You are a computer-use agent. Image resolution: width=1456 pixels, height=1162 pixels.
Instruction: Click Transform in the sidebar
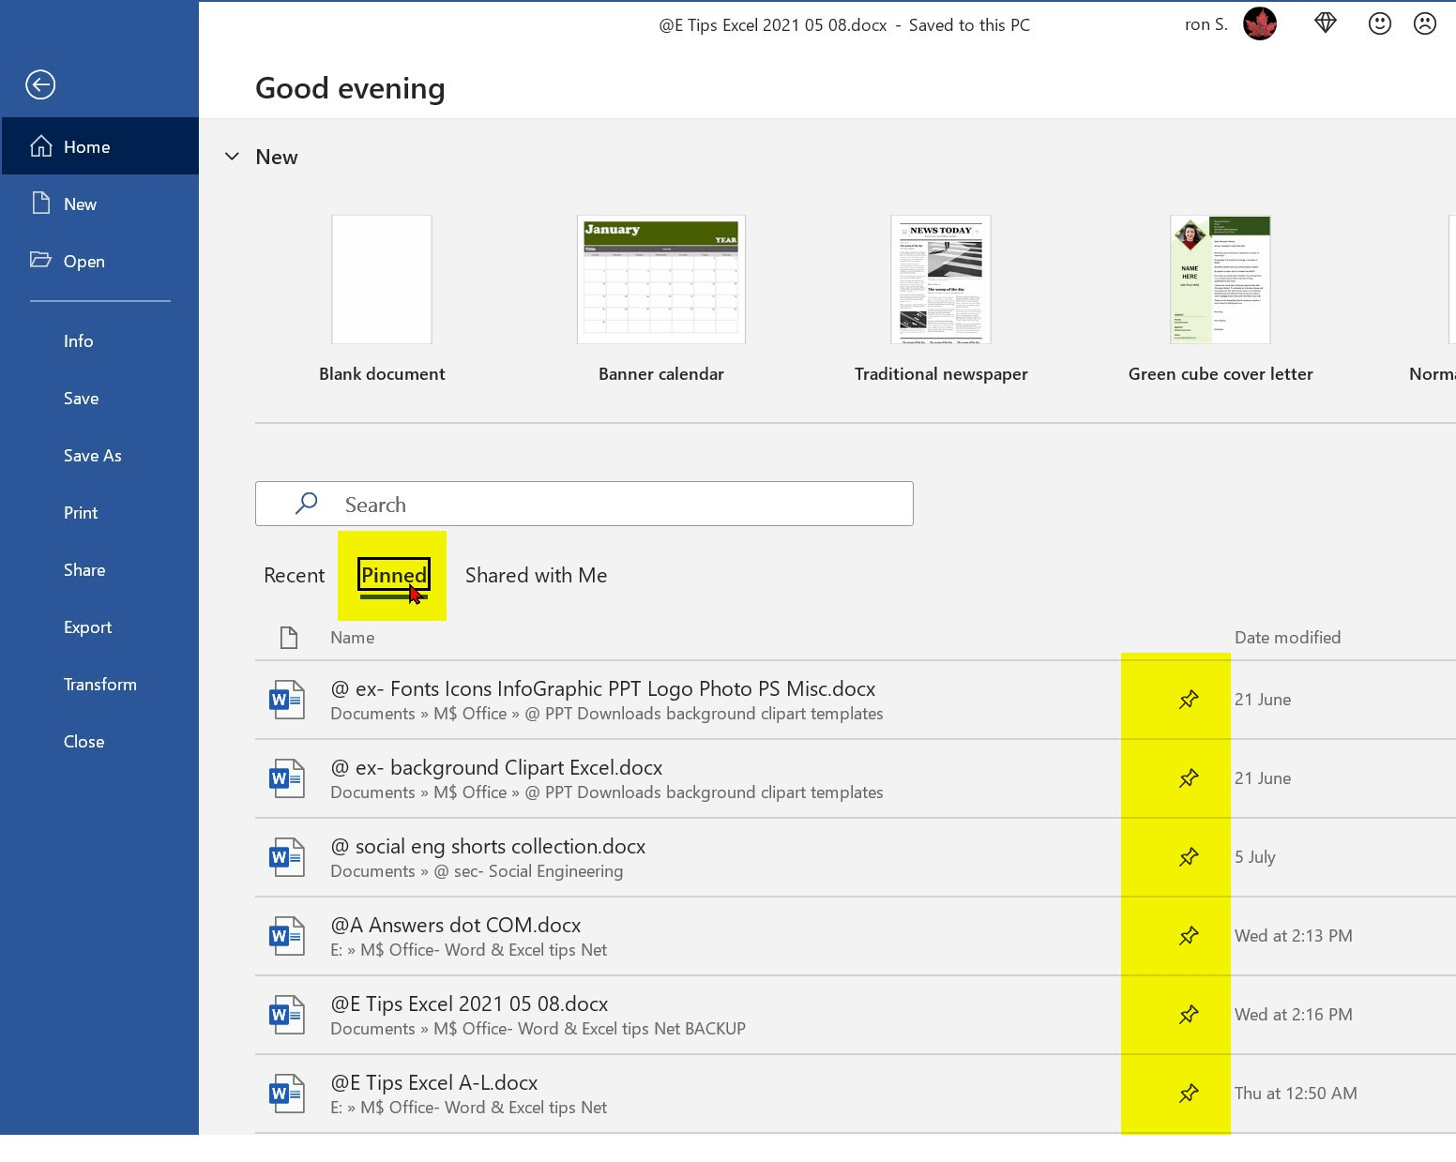(x=99, y=684)
